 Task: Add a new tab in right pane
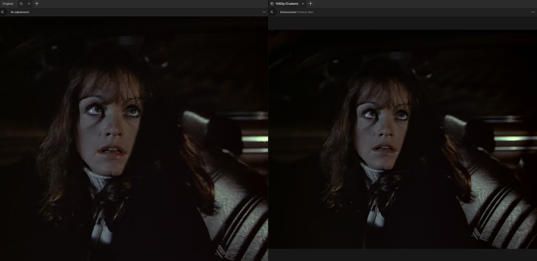click(x=310, y=3)
